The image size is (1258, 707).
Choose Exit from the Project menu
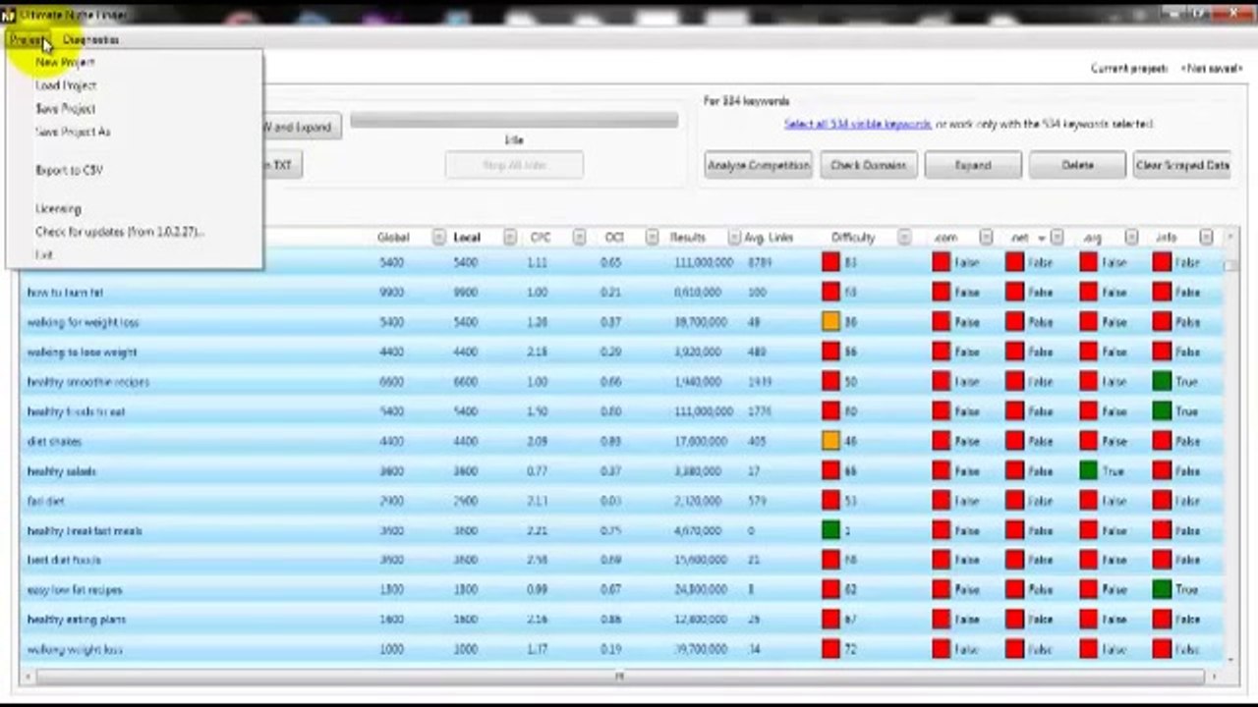(43, 254)
